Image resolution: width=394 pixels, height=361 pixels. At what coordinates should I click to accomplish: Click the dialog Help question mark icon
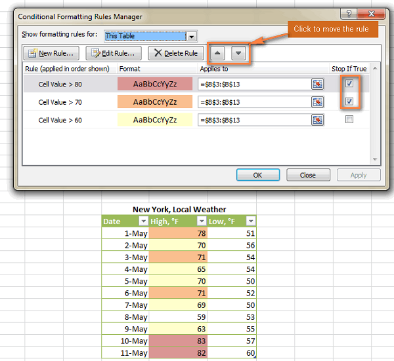(349, 14)
